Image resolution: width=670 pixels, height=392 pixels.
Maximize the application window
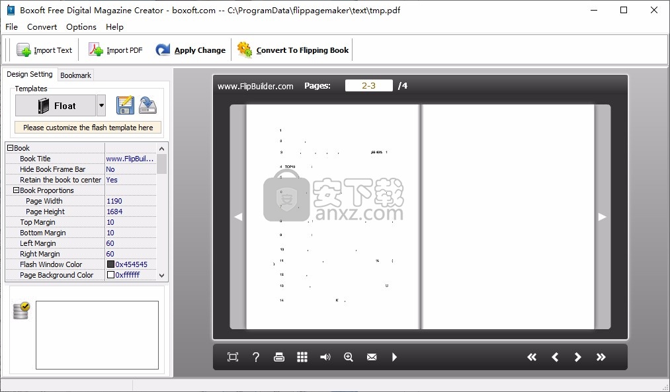point(624,11)
